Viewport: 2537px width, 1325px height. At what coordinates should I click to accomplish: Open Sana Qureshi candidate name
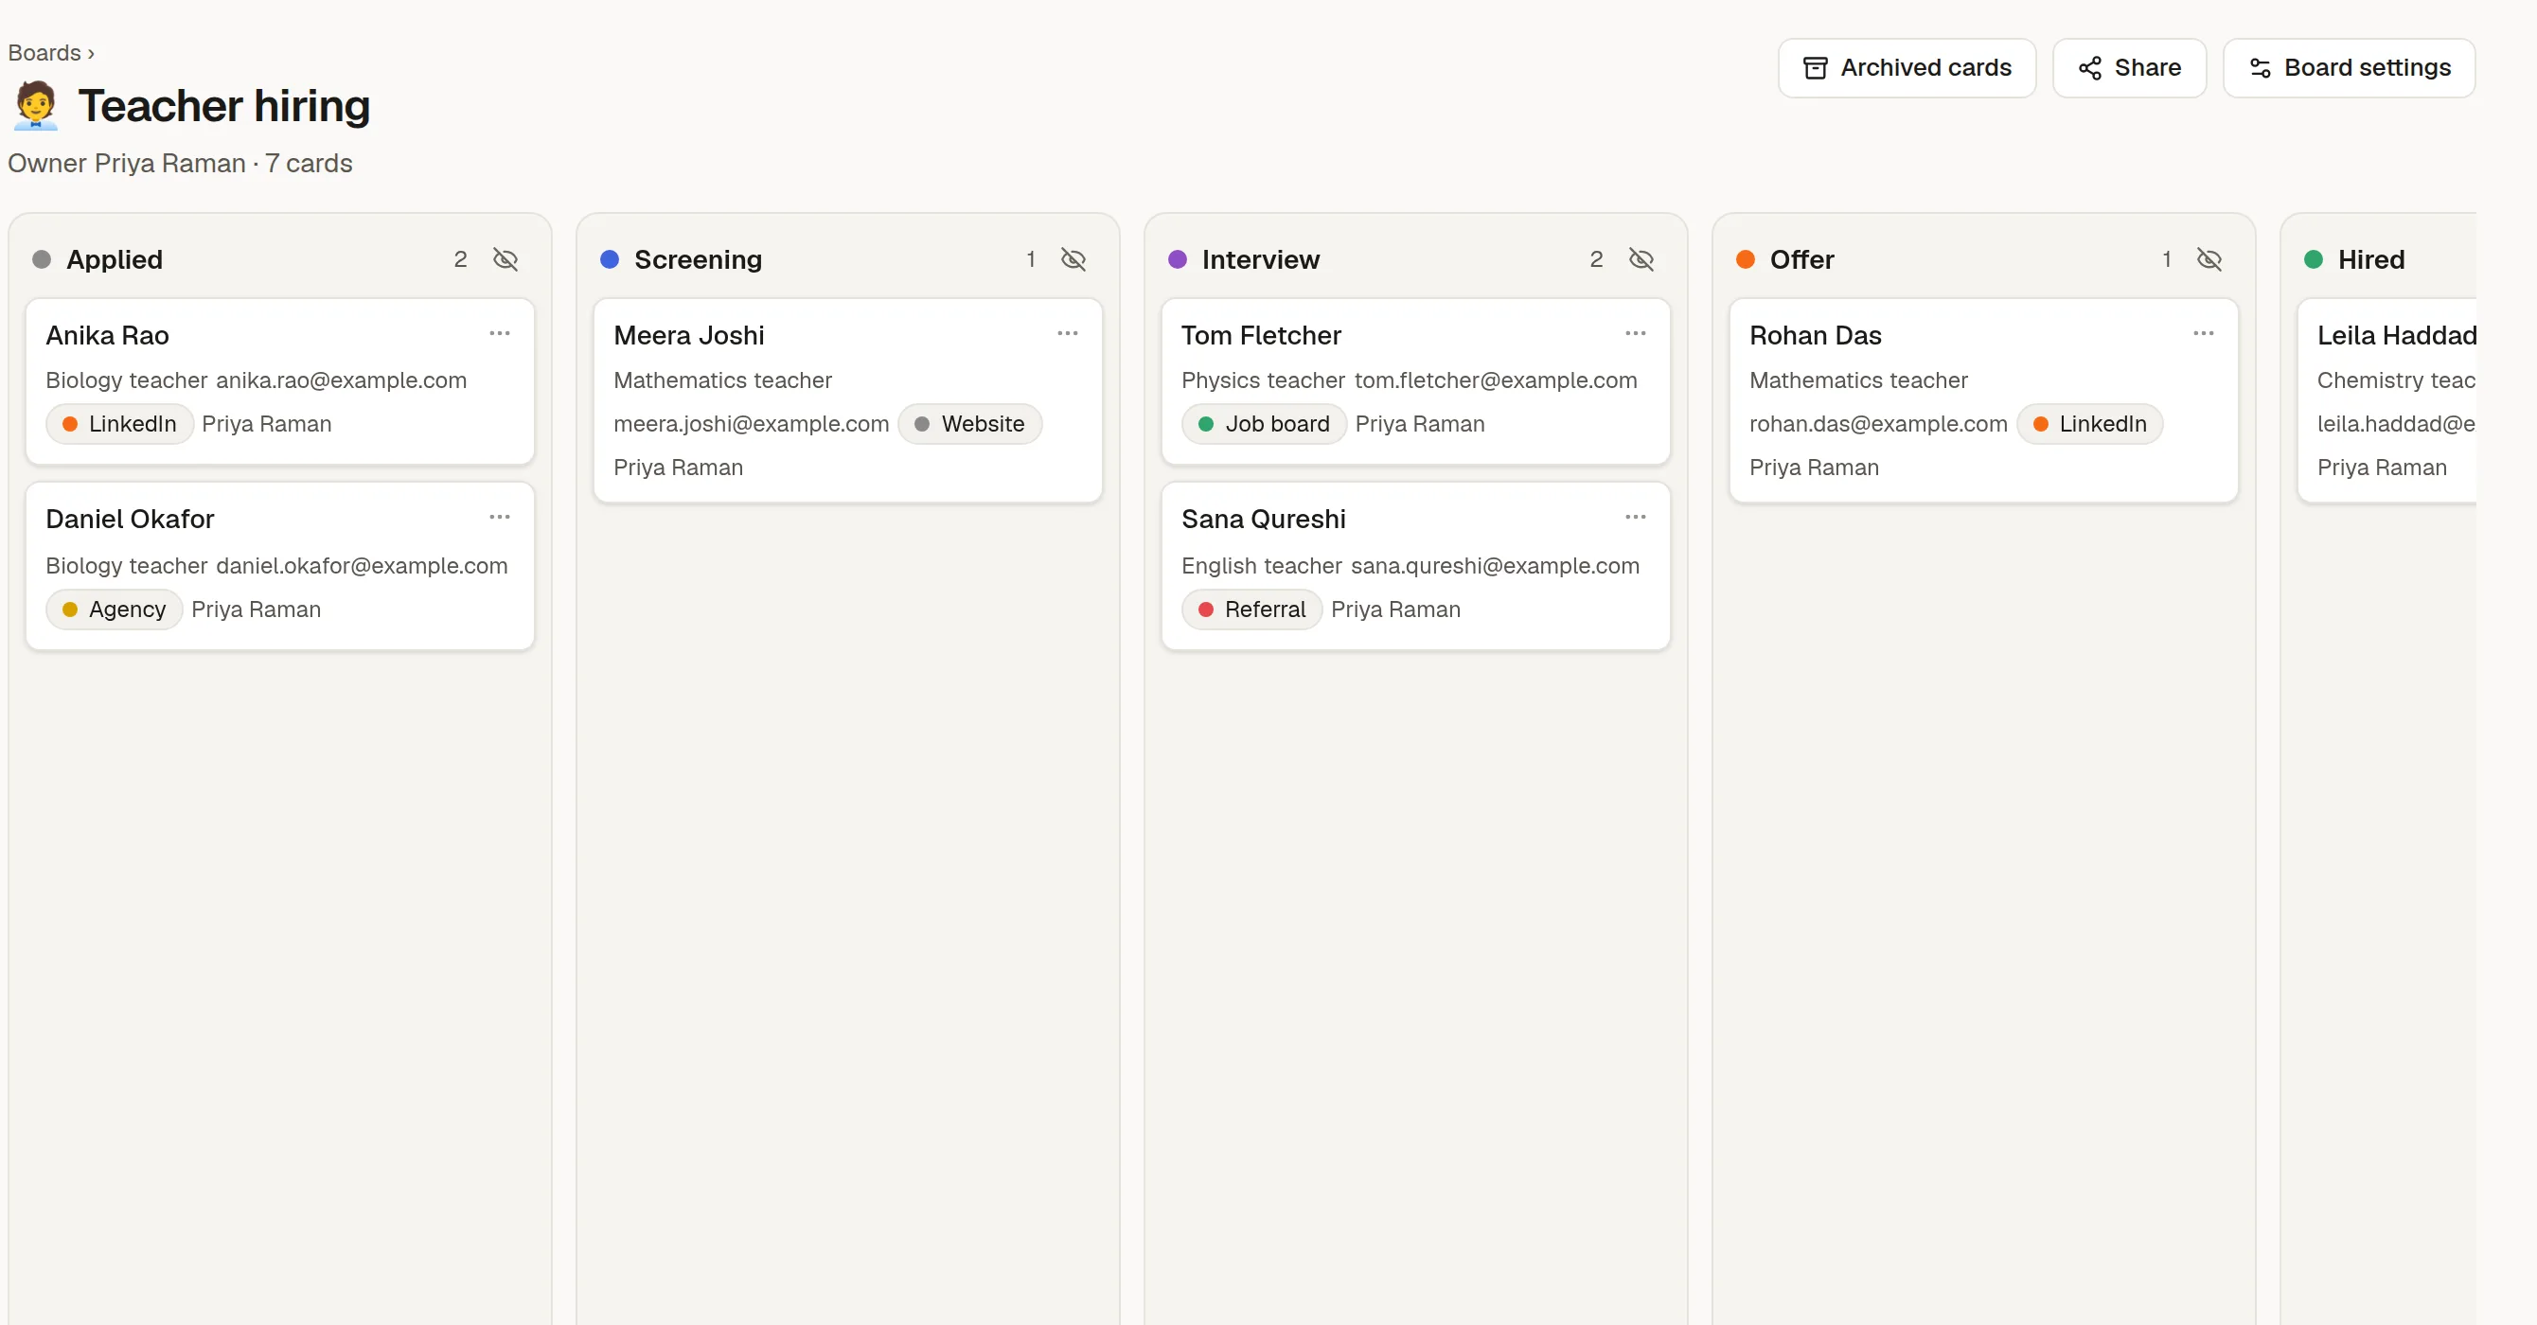tap(1264, 520)
